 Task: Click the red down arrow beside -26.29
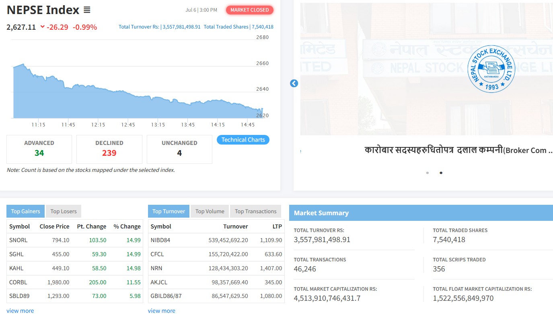click(x=43, y=27)
